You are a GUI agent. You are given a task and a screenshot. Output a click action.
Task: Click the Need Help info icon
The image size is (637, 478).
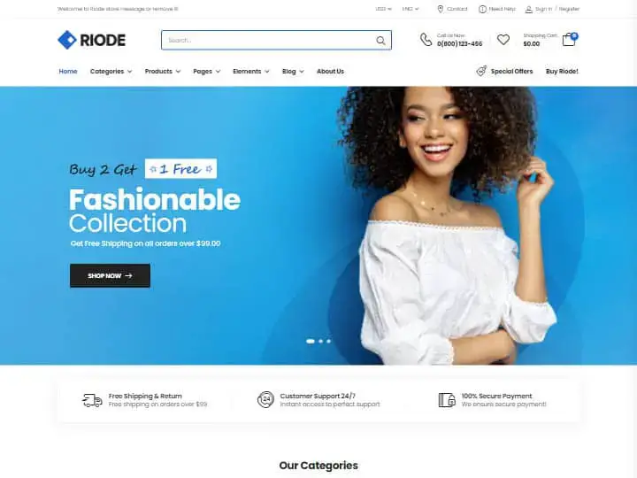coord(482,9)
